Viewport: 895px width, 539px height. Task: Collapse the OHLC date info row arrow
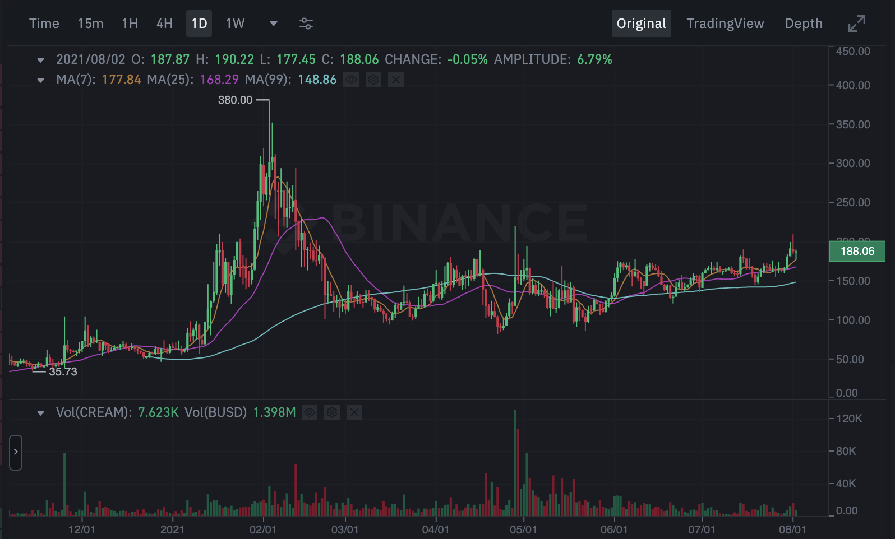(x=40, y=59)
